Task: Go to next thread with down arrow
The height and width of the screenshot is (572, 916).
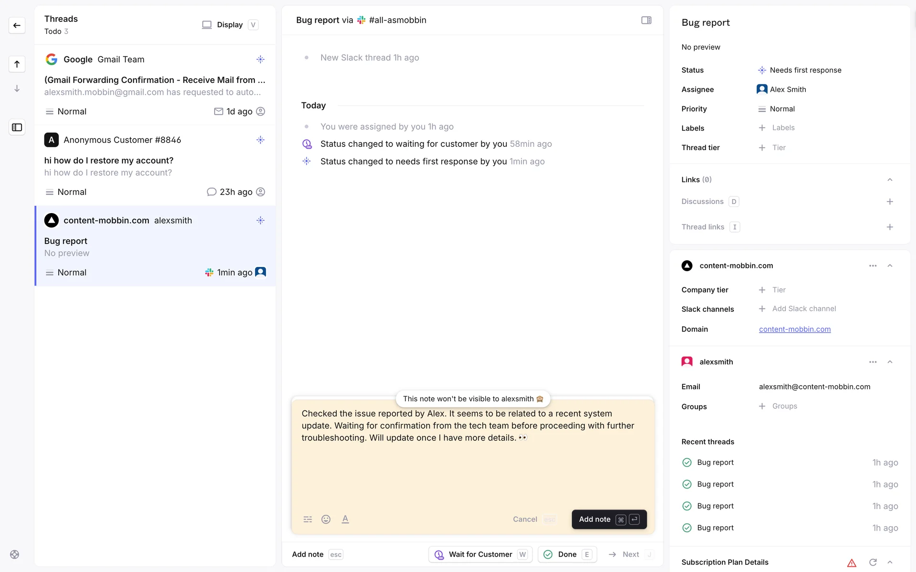Action: [17, 89]
